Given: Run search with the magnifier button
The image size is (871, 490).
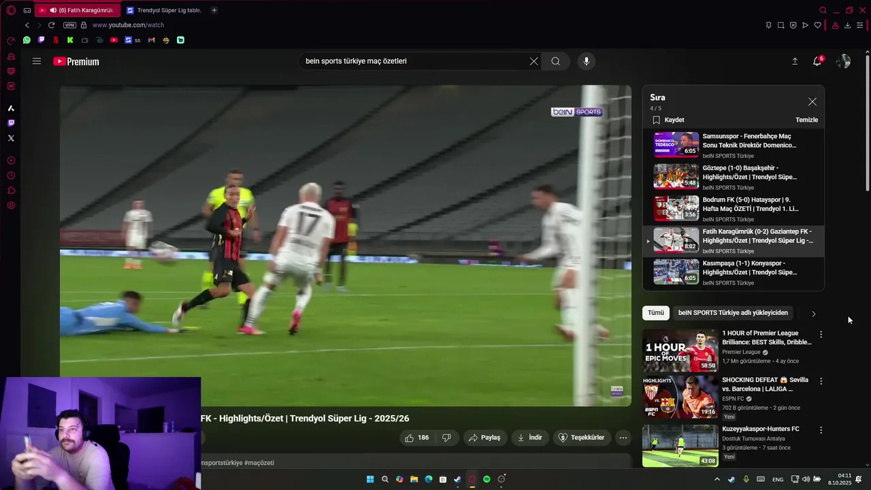Looking at the screenshot, I should tap(556, 61).
